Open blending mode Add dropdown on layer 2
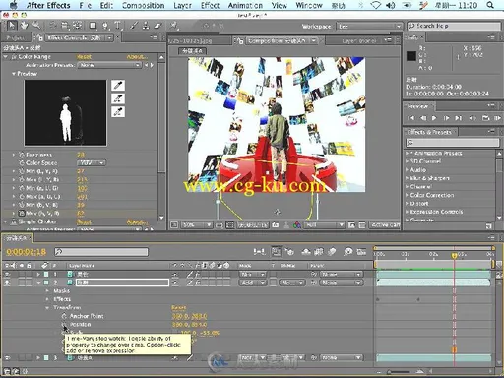Screen dimensions: 504x378 click(x=253, y=283)
